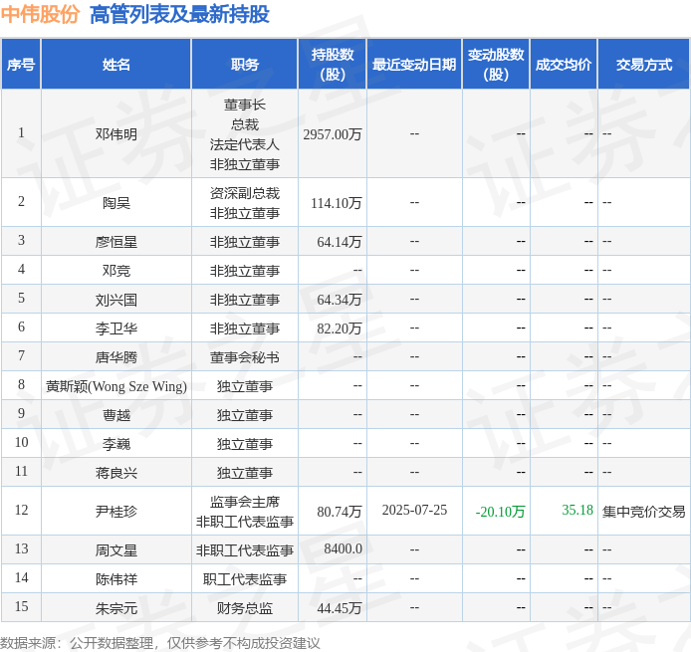
Task: Click the name 黄斯颖(Wong Sze Wing)
Action: (116, 386)
